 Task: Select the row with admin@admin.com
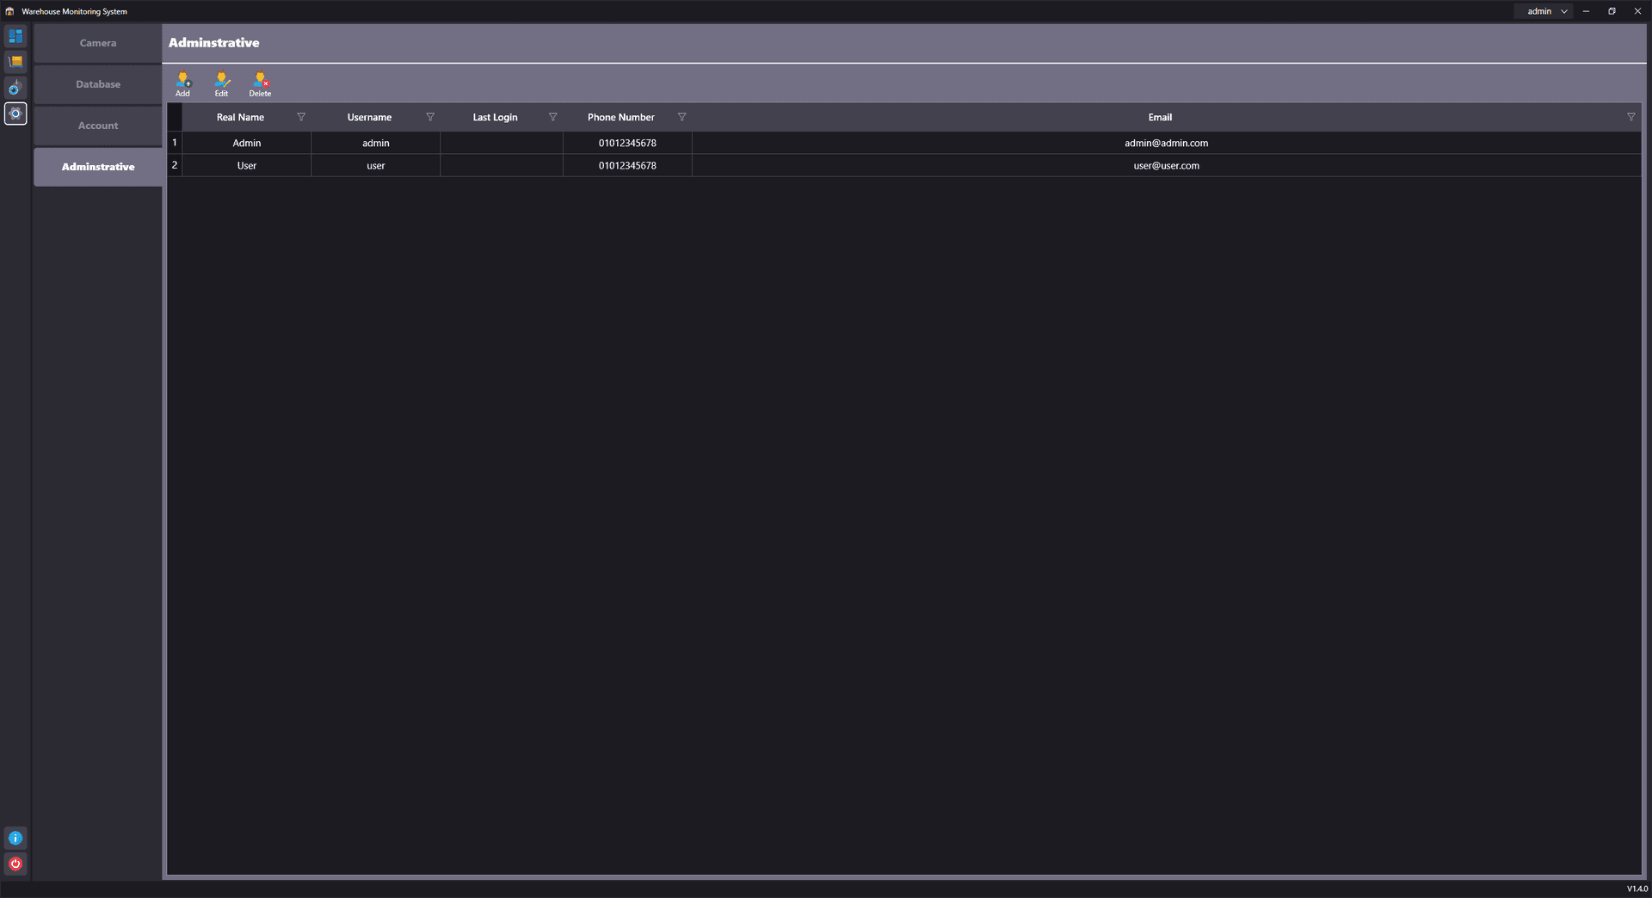[1165, 143]
